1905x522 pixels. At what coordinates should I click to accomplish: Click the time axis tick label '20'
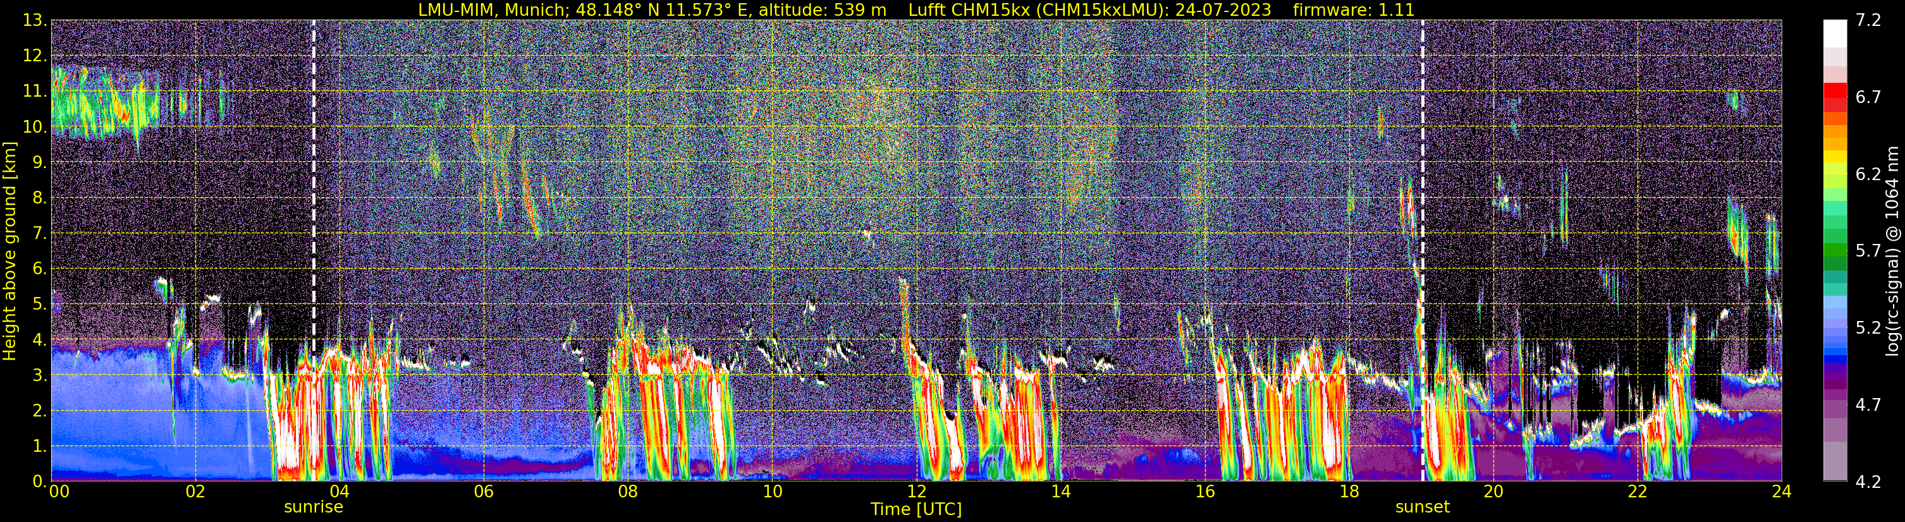pos(1493,492)
